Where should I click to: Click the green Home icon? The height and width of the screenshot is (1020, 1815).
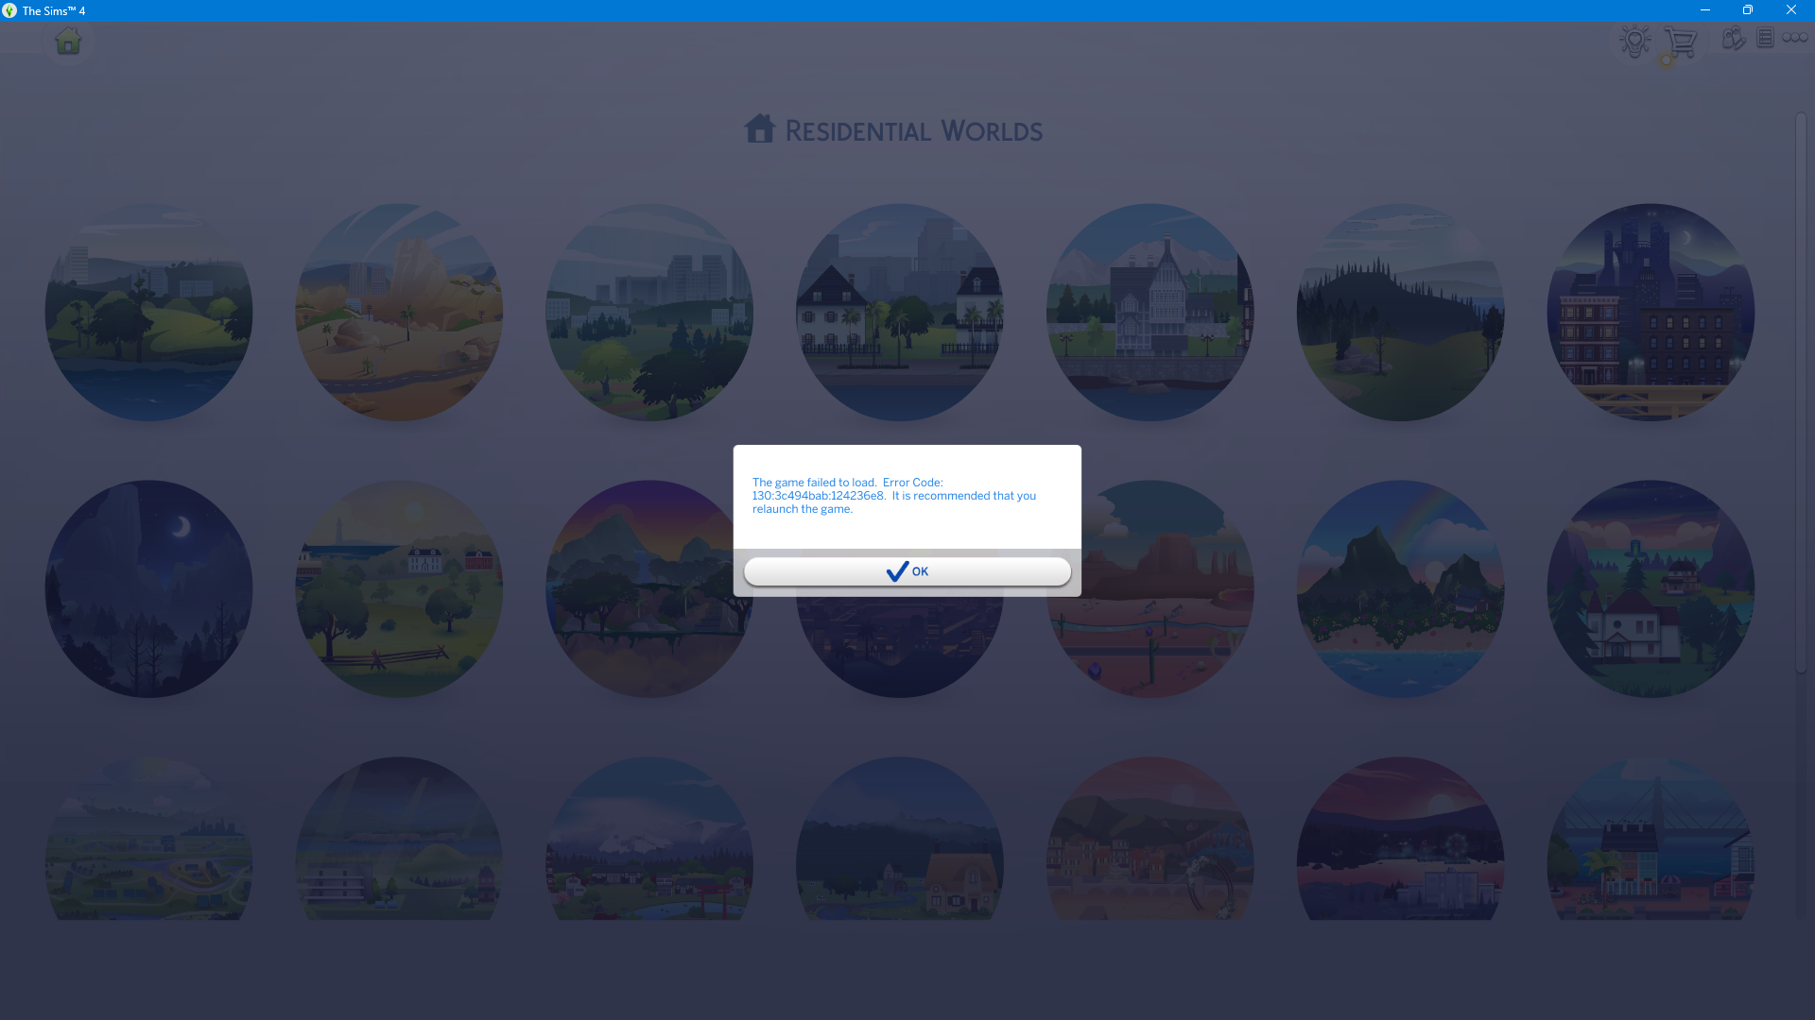coord(68,41)
